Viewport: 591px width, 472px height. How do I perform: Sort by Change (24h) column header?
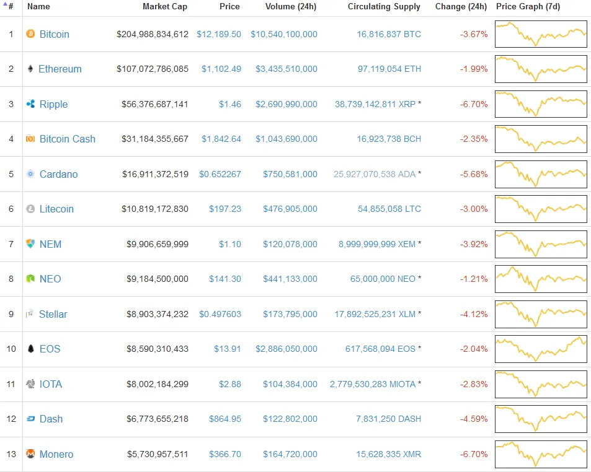461,6
